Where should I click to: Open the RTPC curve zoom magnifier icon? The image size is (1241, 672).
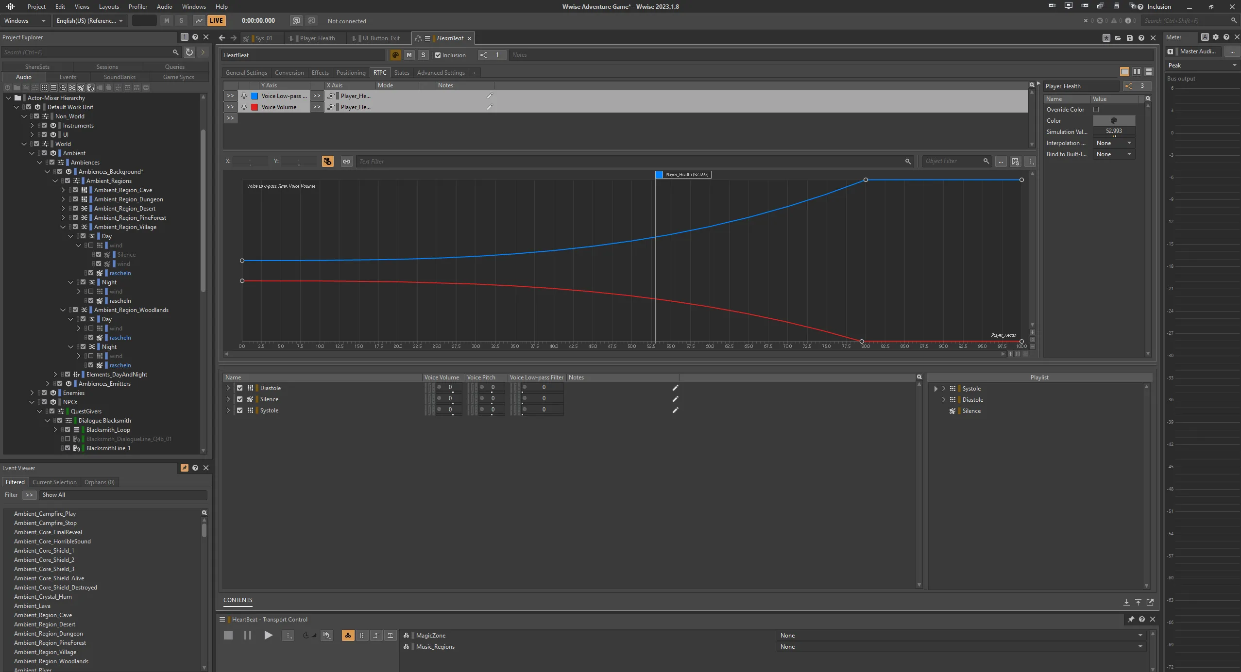(x=1031, y=84)
